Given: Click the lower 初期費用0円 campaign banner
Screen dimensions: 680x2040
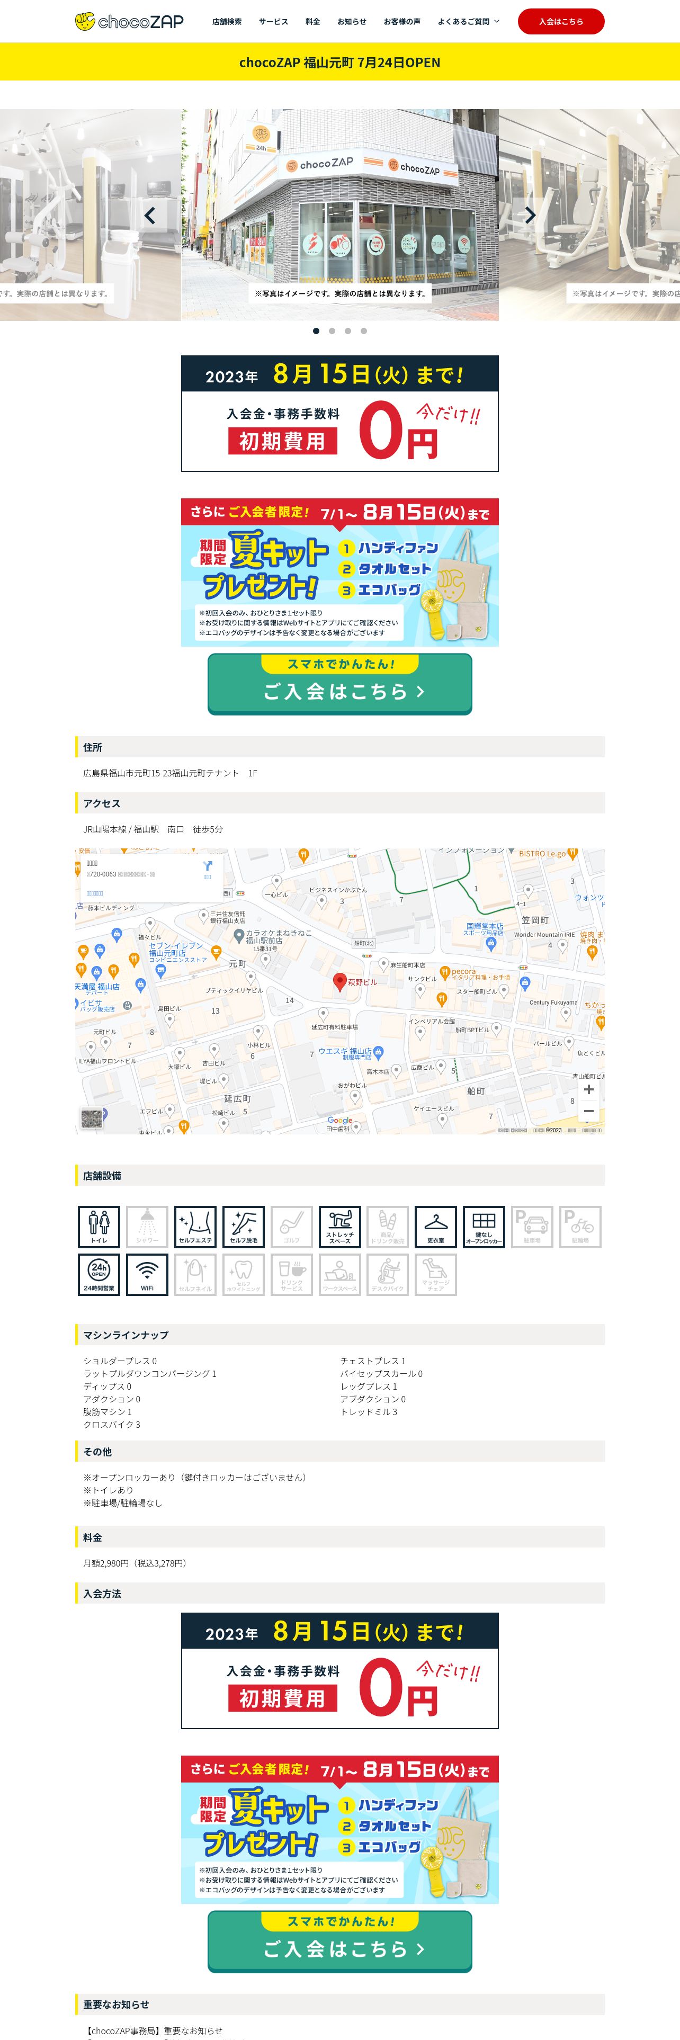Looking at the screenshot, I should 339,1670.
